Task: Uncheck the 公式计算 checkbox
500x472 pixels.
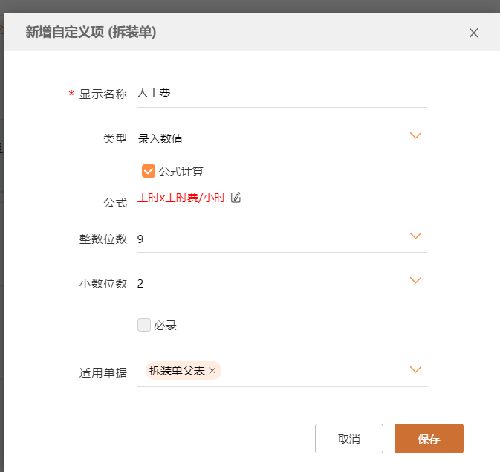Action: [x=149, y=171]
